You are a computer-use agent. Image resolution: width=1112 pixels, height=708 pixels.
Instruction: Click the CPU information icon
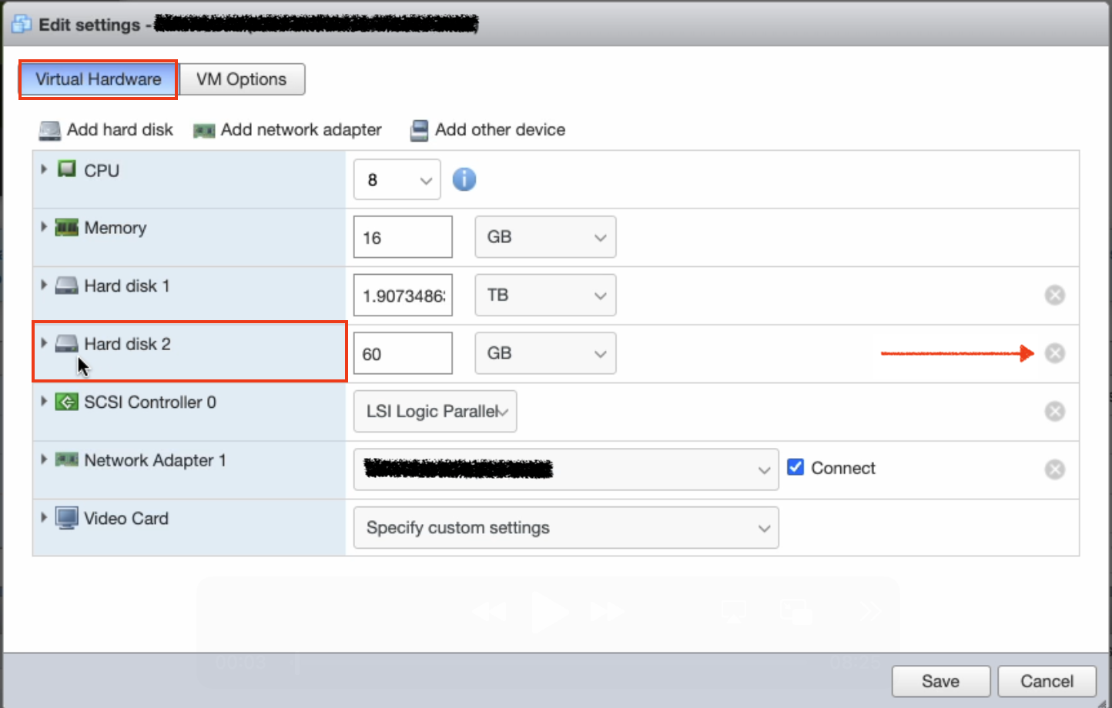pyautogui.click(x=464, y=179)
